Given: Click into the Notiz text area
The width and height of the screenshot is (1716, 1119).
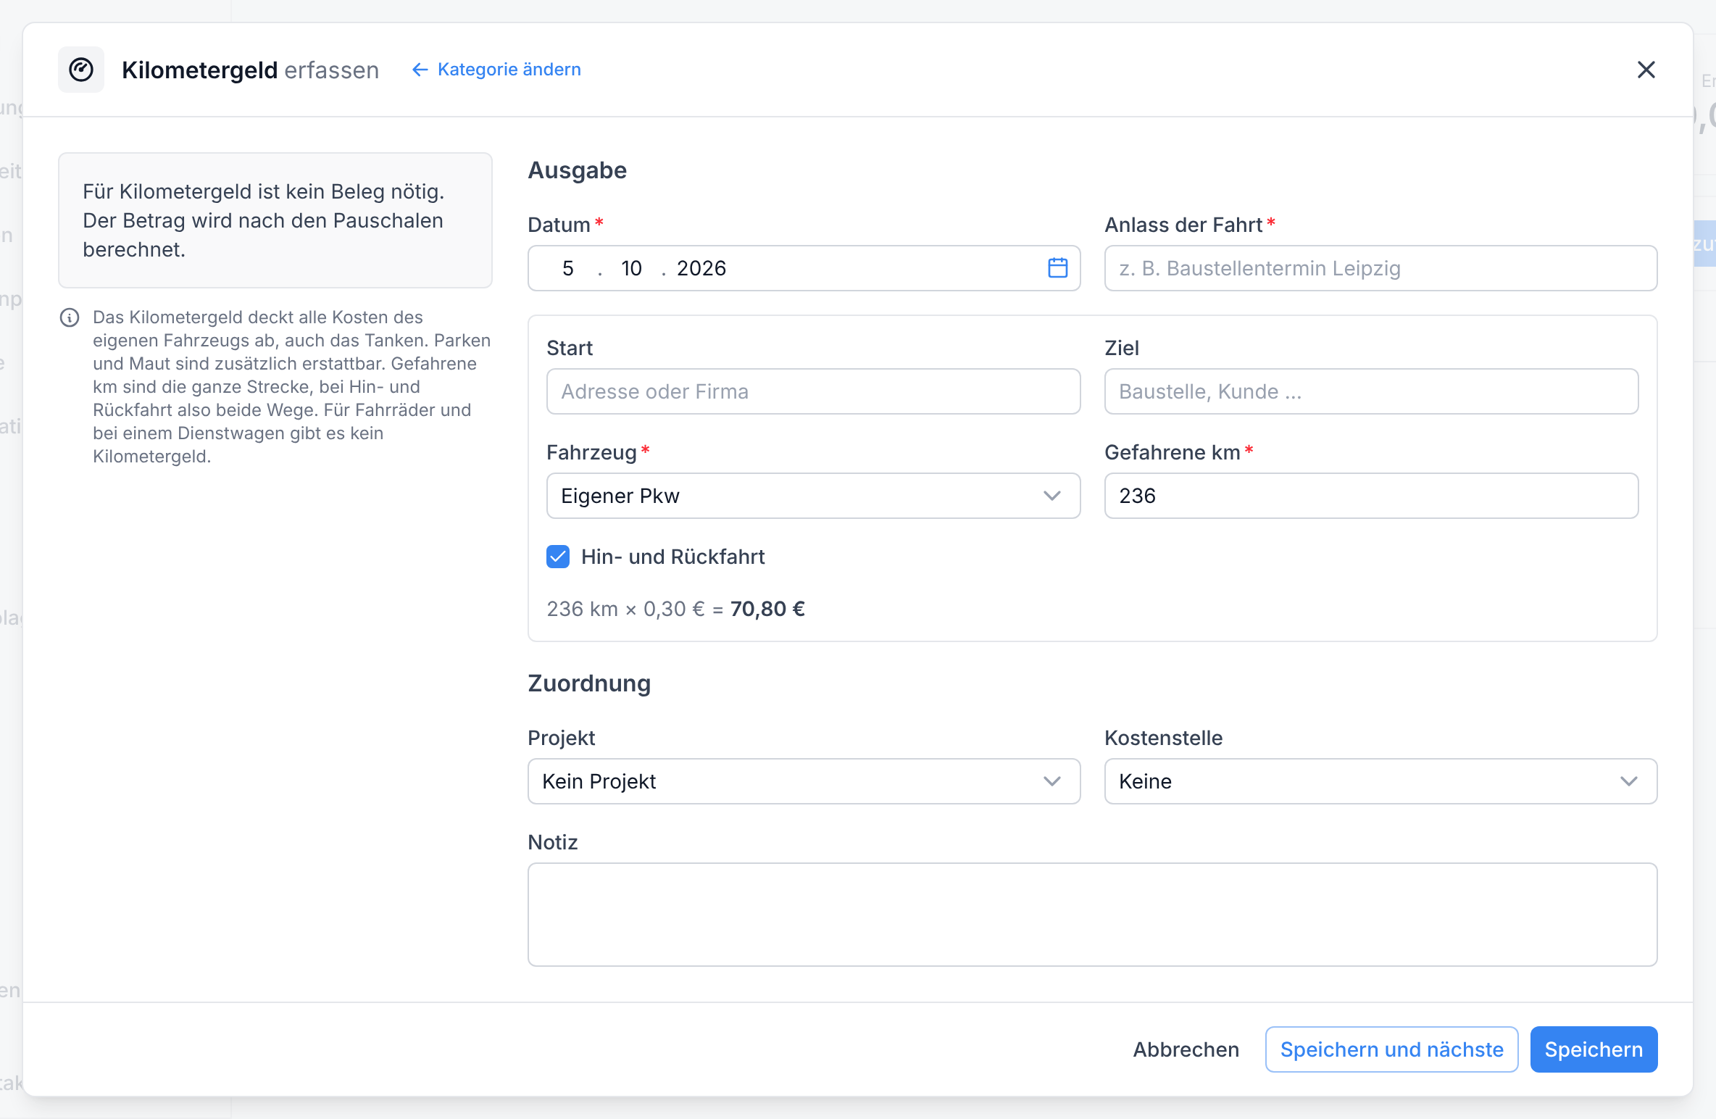Looking at the screenshot, I should [x=1092, y=915].
